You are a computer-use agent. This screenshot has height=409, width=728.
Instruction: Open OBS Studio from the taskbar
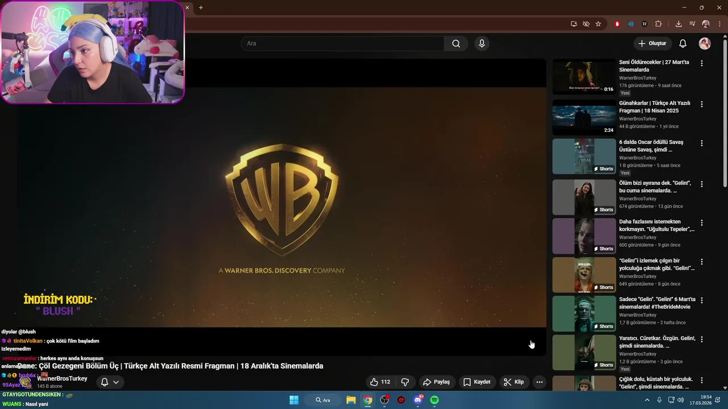pos(384,400)
